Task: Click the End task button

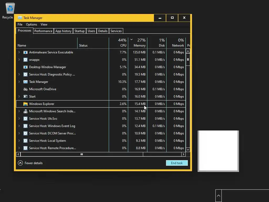Action: point(177,163)
